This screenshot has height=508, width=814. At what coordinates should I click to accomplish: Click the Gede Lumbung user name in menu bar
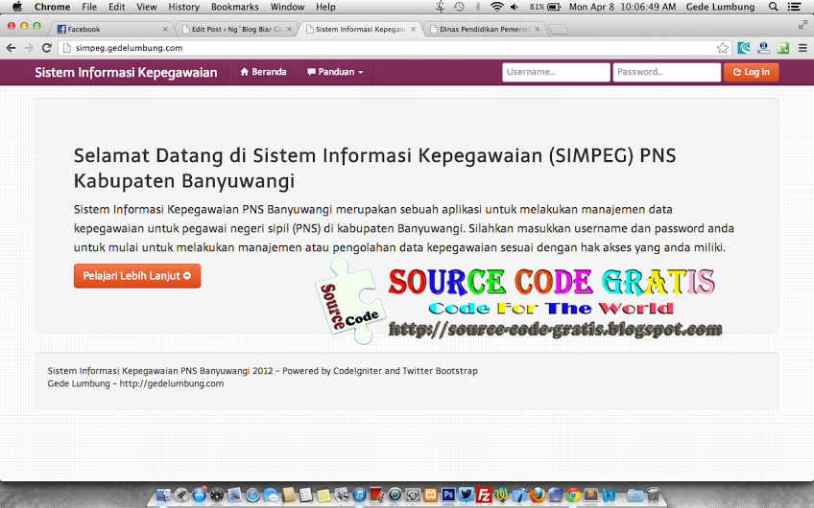tap(720, 7)
